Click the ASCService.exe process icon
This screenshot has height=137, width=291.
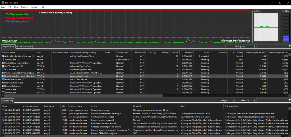pyautogui.click(x=3, y=66)
